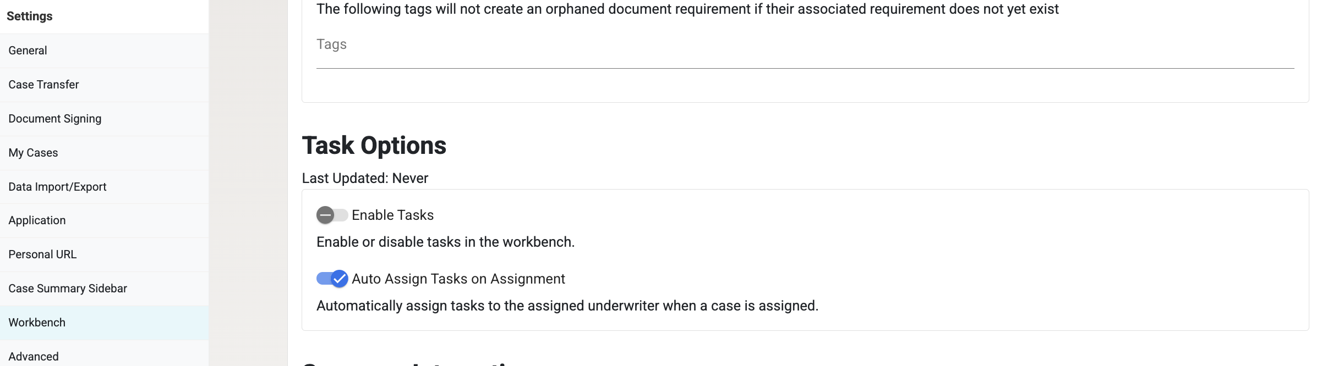Click the Task Options heading
This screenshot has height=366, width=1322.
point(374,146)
